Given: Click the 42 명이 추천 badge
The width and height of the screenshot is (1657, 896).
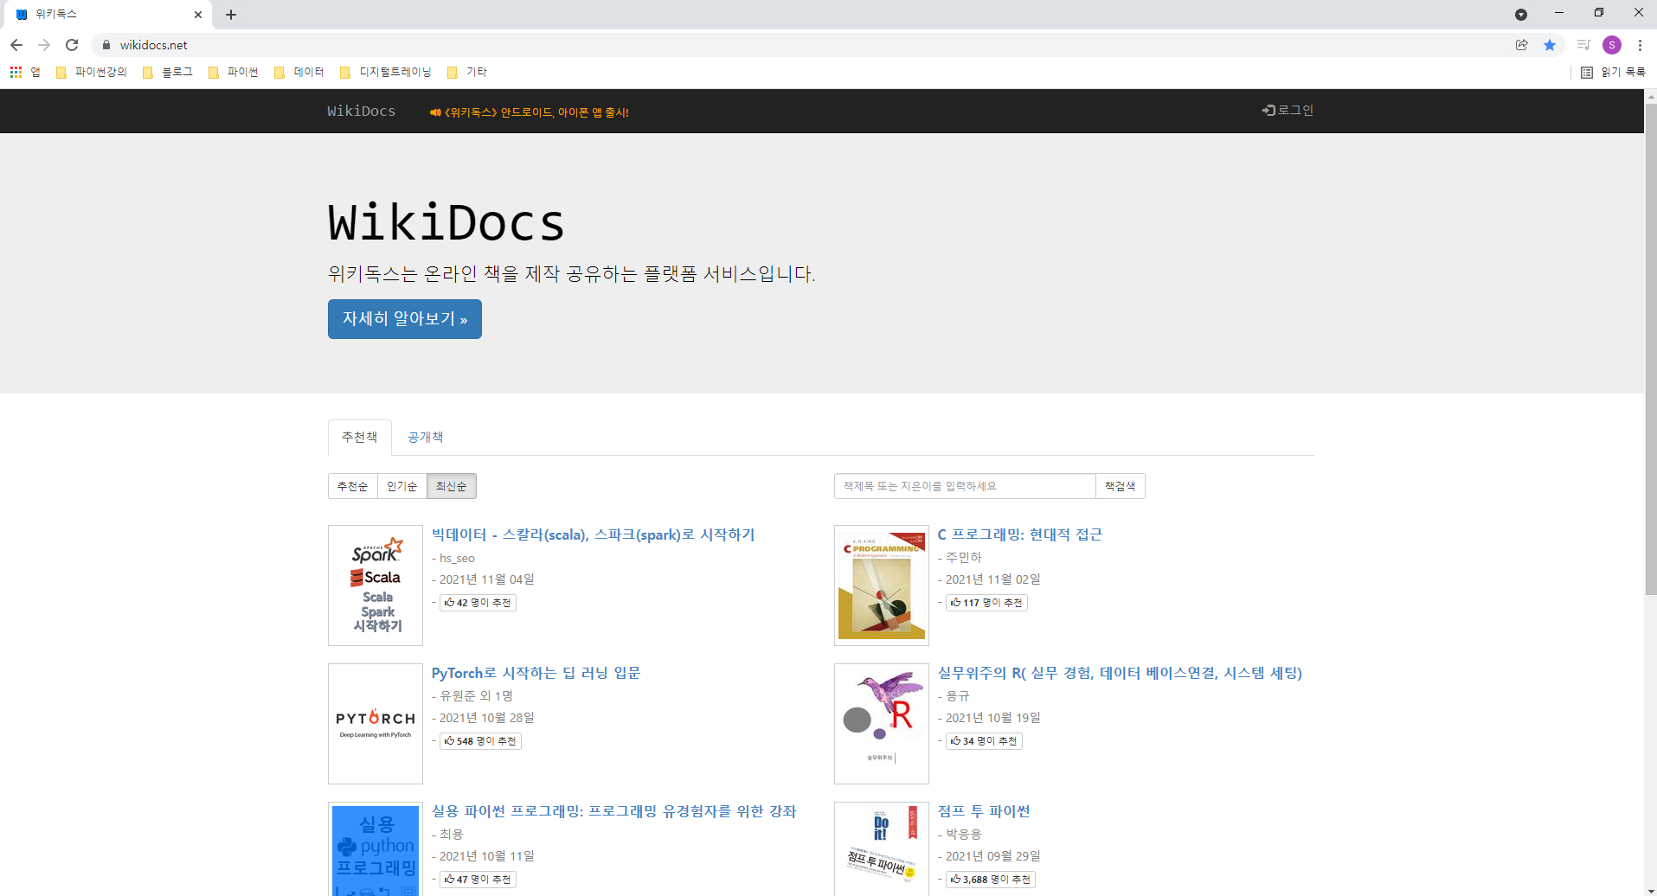Looking at the screenshot, I should (x=478, y=603).
